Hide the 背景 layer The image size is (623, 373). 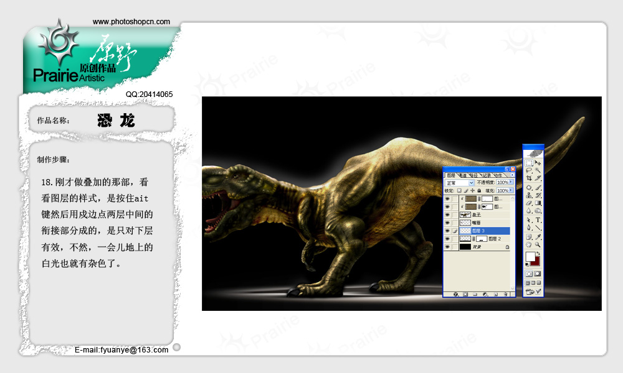click(447, 247)
